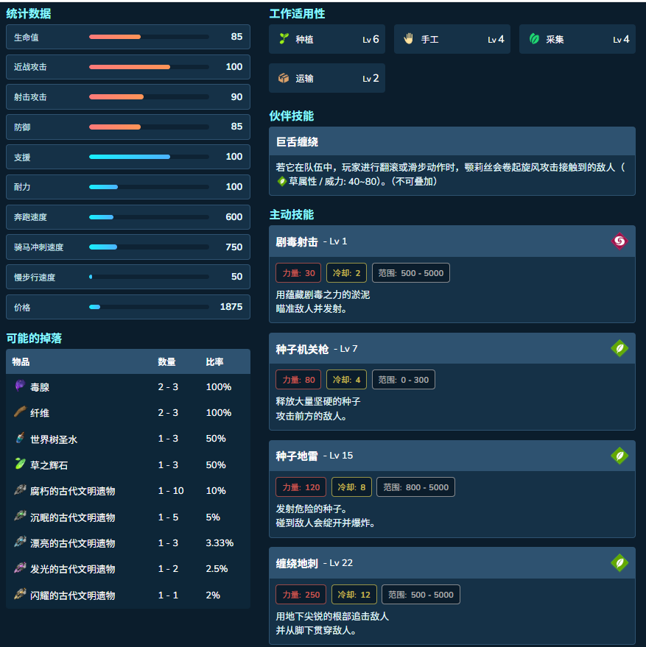Click the 支援 blue stat bar

[x=149, y=157]
